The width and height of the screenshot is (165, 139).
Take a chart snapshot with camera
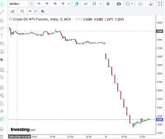tap(119, 4)
